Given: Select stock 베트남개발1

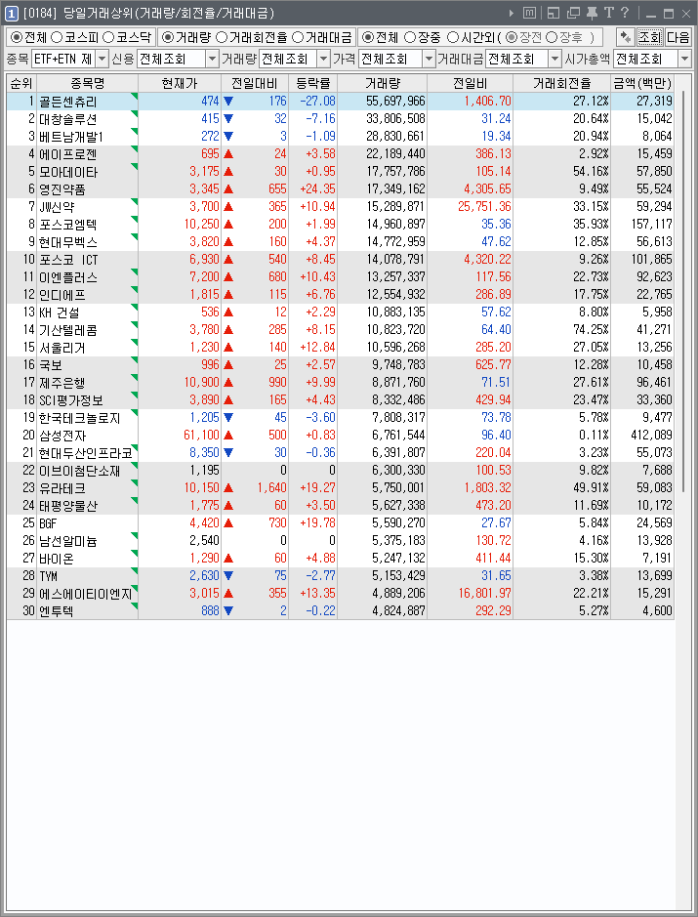Looking at the screenshot, I should pyautogui.click(x=70, y=137).
